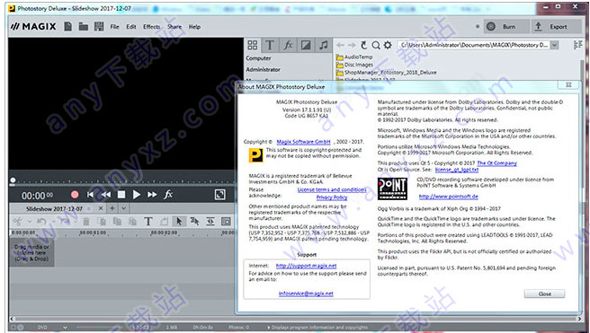Open the license_qt_lgpl.txt link
590x333 pixels.
coord(456,170)
